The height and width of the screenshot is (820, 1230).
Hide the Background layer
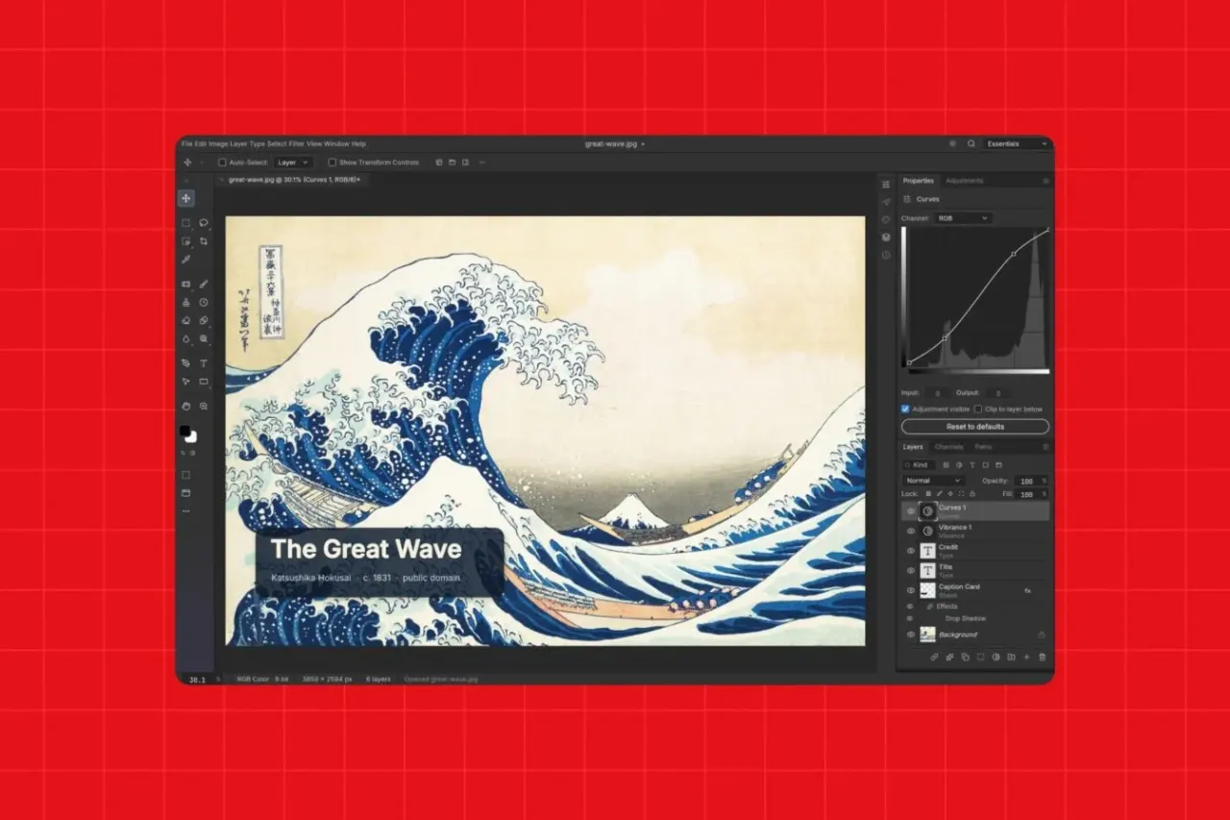pyautogui.click(x=911, y=634)
